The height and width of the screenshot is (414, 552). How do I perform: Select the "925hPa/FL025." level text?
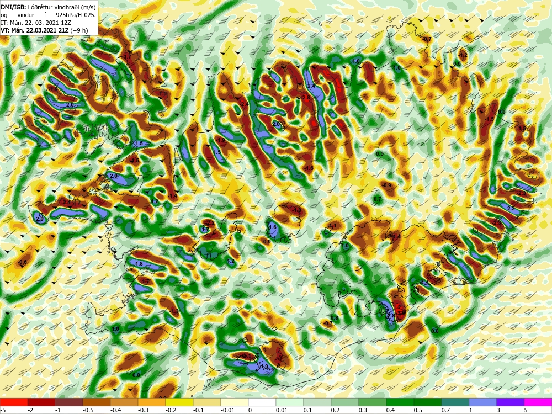coord(76,15)
